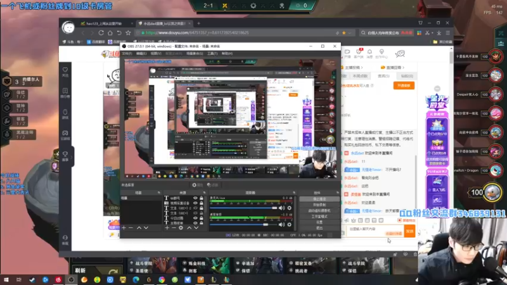Image resolution: width=507 pixels, height=285 pixels.
Task: Move scene down with arrow under Scenes panel
Action: [146, 228]
